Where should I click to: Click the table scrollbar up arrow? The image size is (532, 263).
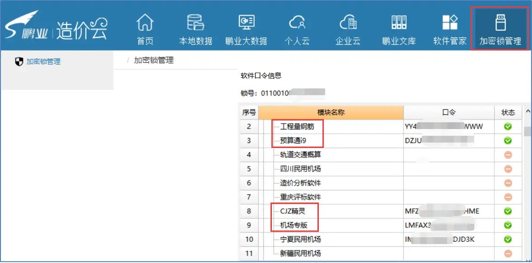pos(527,111)
